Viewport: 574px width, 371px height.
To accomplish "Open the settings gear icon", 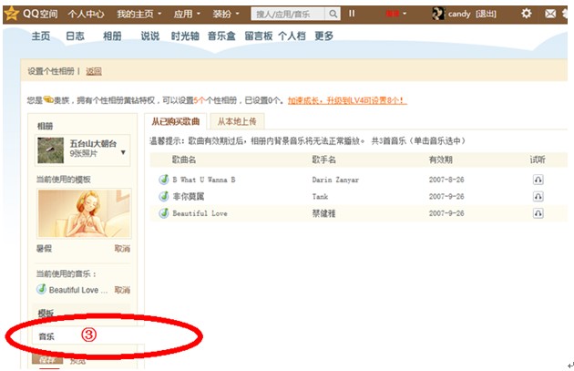I will (x=526, y=14).
